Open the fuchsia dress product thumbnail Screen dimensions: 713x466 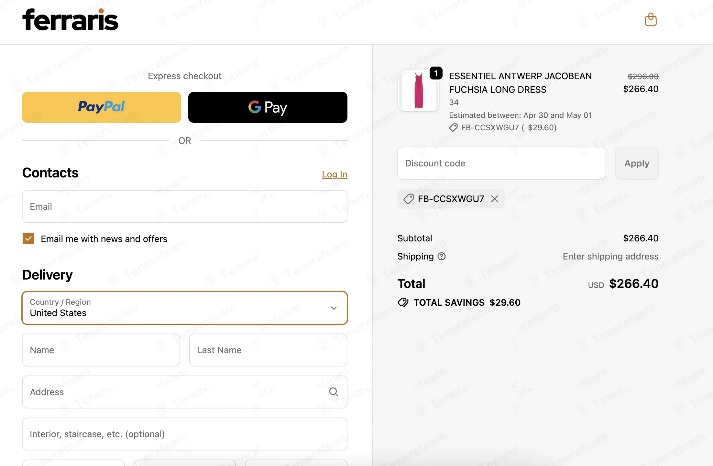pos(418,91)
